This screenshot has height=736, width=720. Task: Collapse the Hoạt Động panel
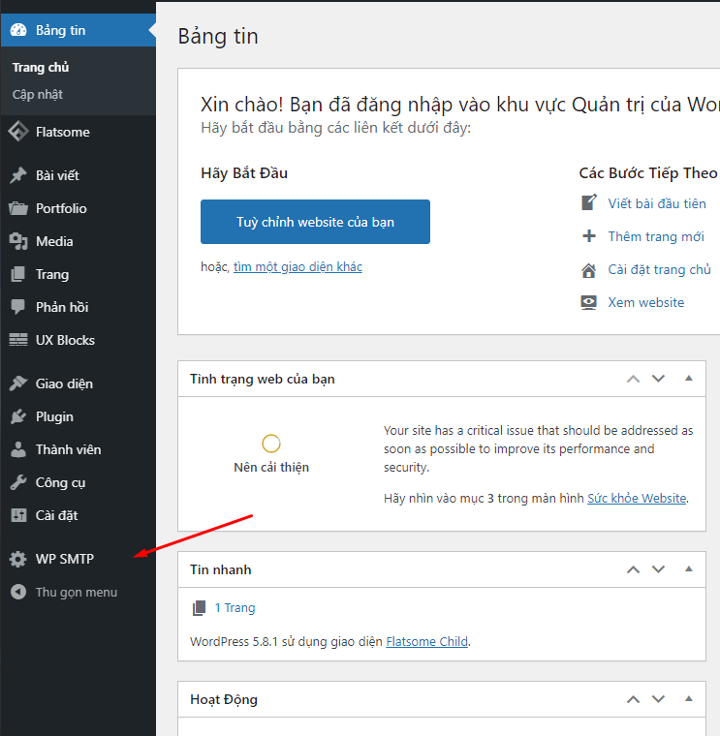689,699
